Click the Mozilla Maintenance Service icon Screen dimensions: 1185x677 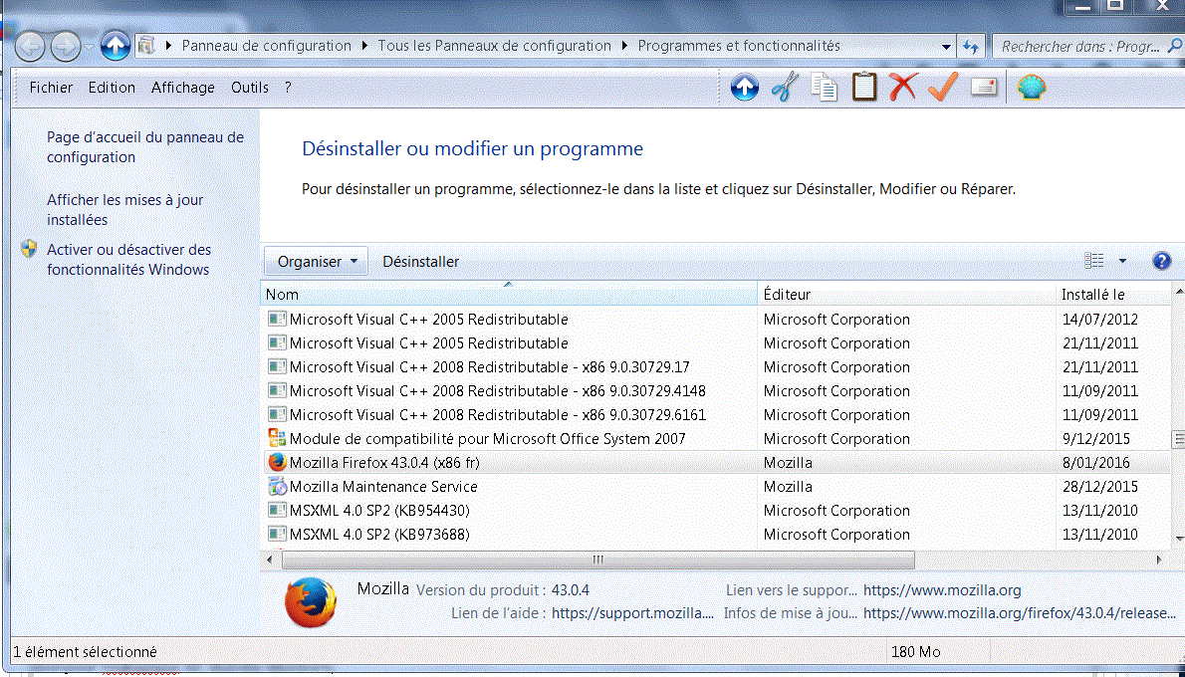[x=278, y=487]
